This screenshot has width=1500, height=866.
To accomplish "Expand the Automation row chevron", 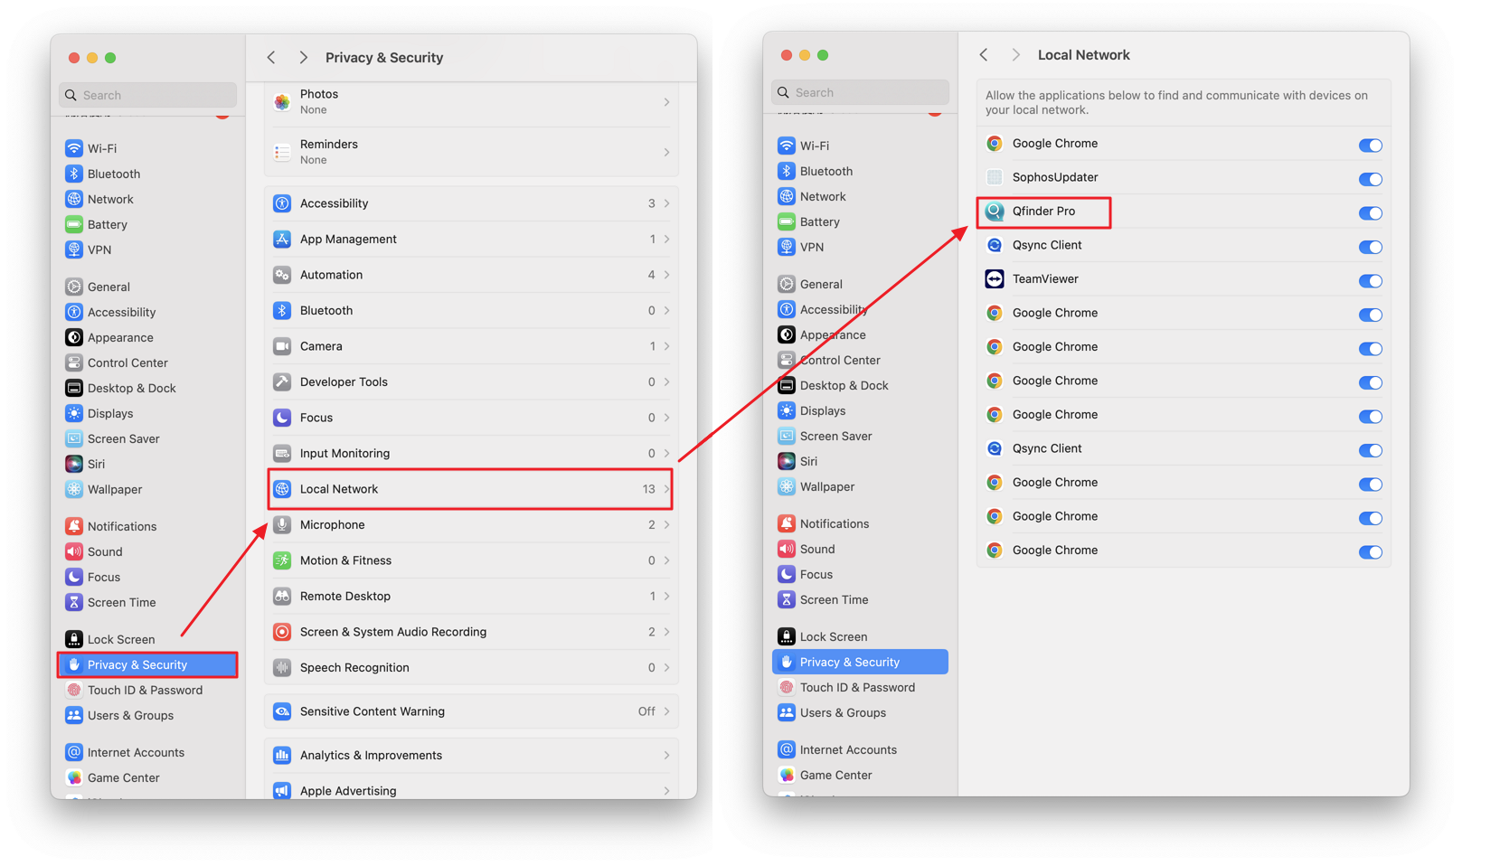I will click(666, 275).
